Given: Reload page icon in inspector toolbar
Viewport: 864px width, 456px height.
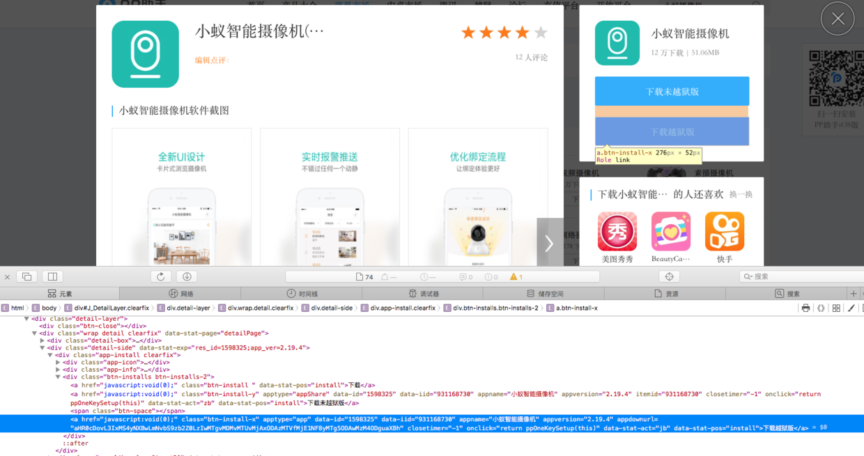Looking at the screenshot, I should pyautogui.click(x=161, y=276).
